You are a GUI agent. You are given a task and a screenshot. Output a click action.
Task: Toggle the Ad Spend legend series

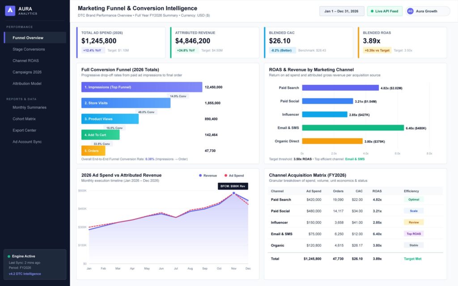click(234, 175)
